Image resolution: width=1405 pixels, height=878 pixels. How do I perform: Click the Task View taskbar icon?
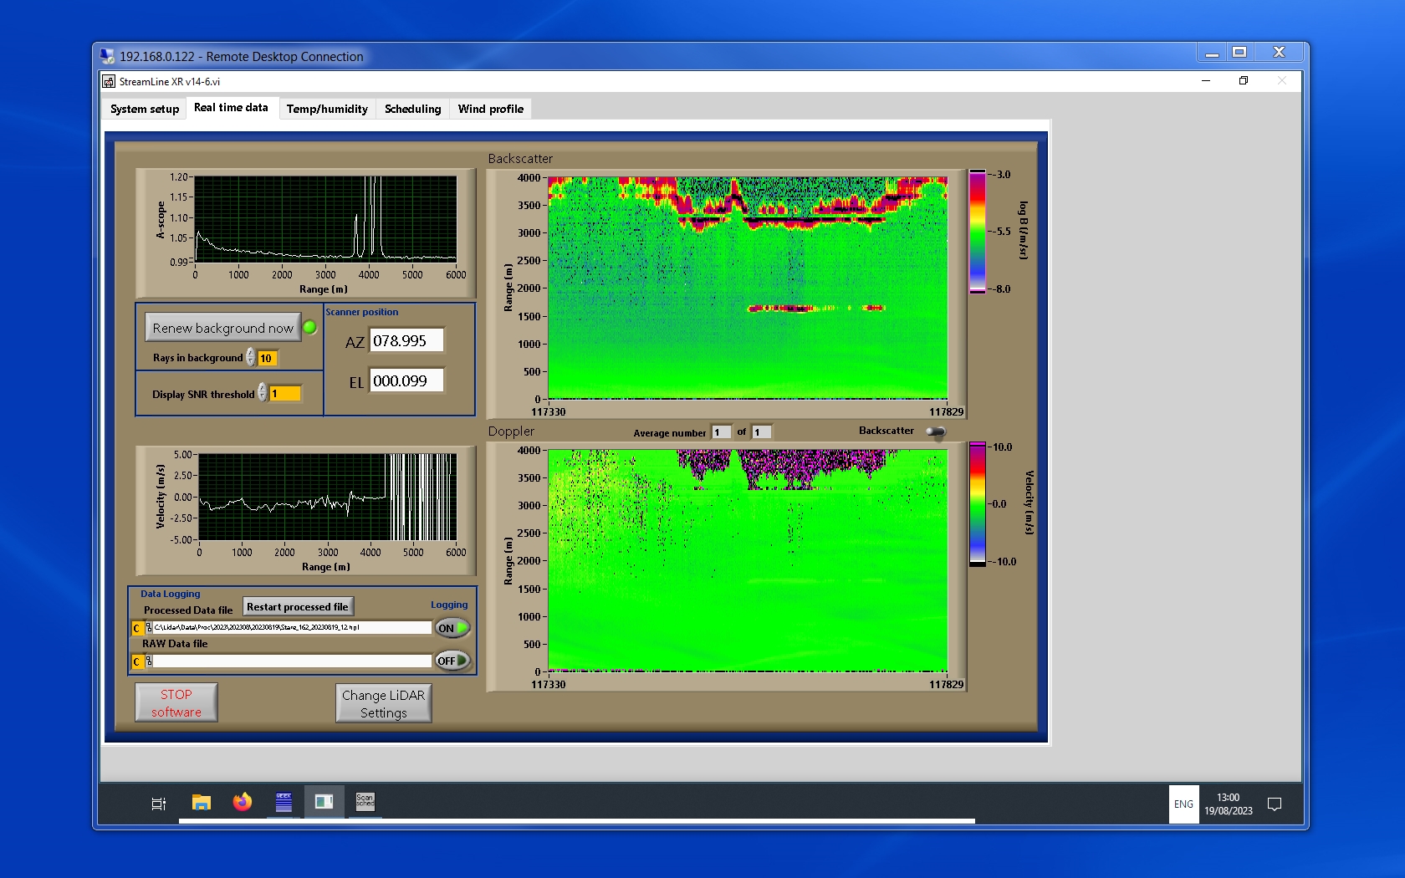pos(158,804)
